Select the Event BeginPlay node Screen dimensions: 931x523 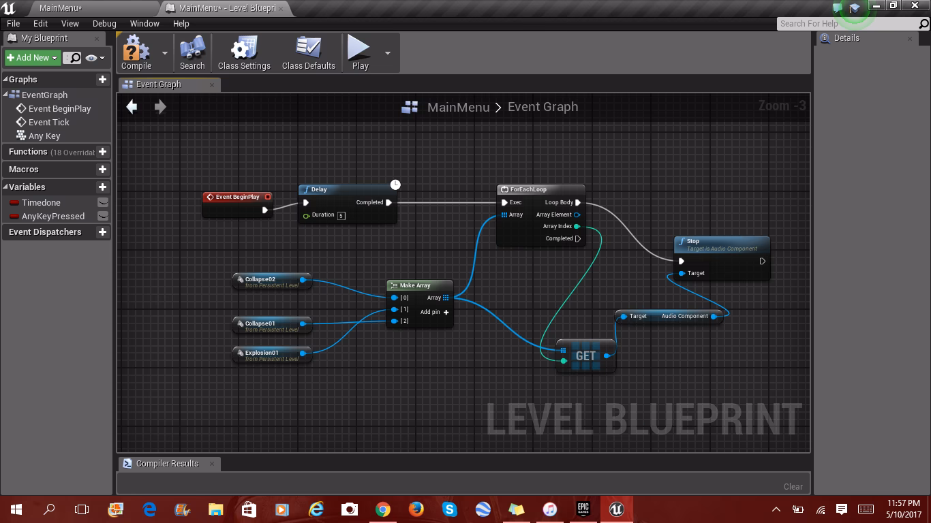237,204
